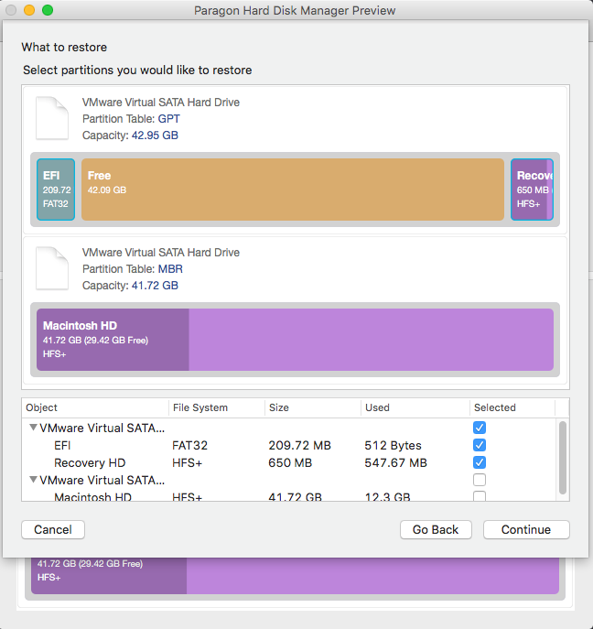Select the Macintosh HD partition bar in dialog
This screenshot has width=593, height=629.
(x=295, y=340)
